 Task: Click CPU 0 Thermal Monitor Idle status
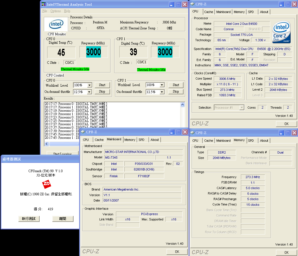75,69
